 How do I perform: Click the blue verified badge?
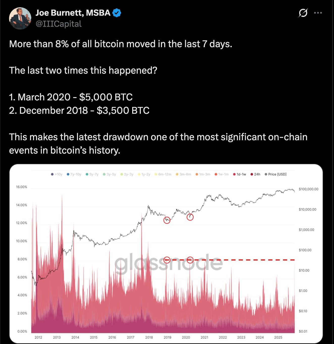pyautogui.click(x=117, y=13)
